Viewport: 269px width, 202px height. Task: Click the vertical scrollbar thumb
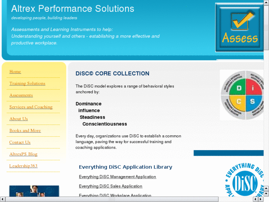266,27
